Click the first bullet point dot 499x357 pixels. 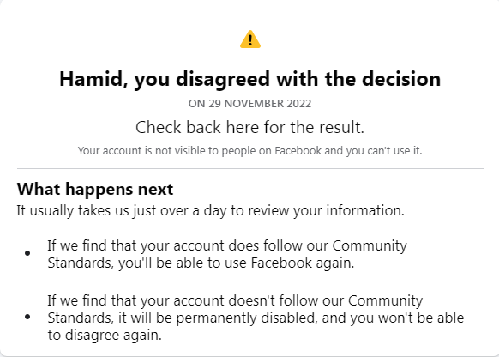pos(27,253)
